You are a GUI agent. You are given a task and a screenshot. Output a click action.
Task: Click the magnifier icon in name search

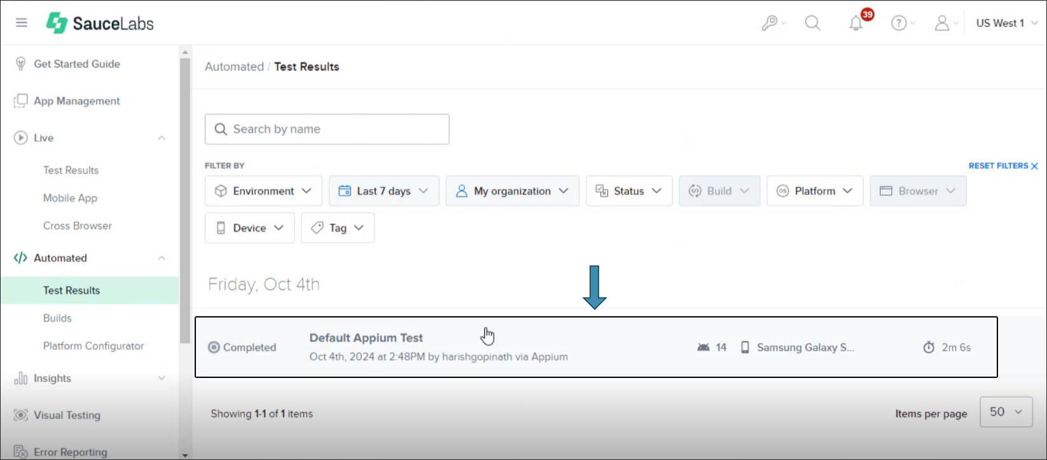tap(221, 129)
